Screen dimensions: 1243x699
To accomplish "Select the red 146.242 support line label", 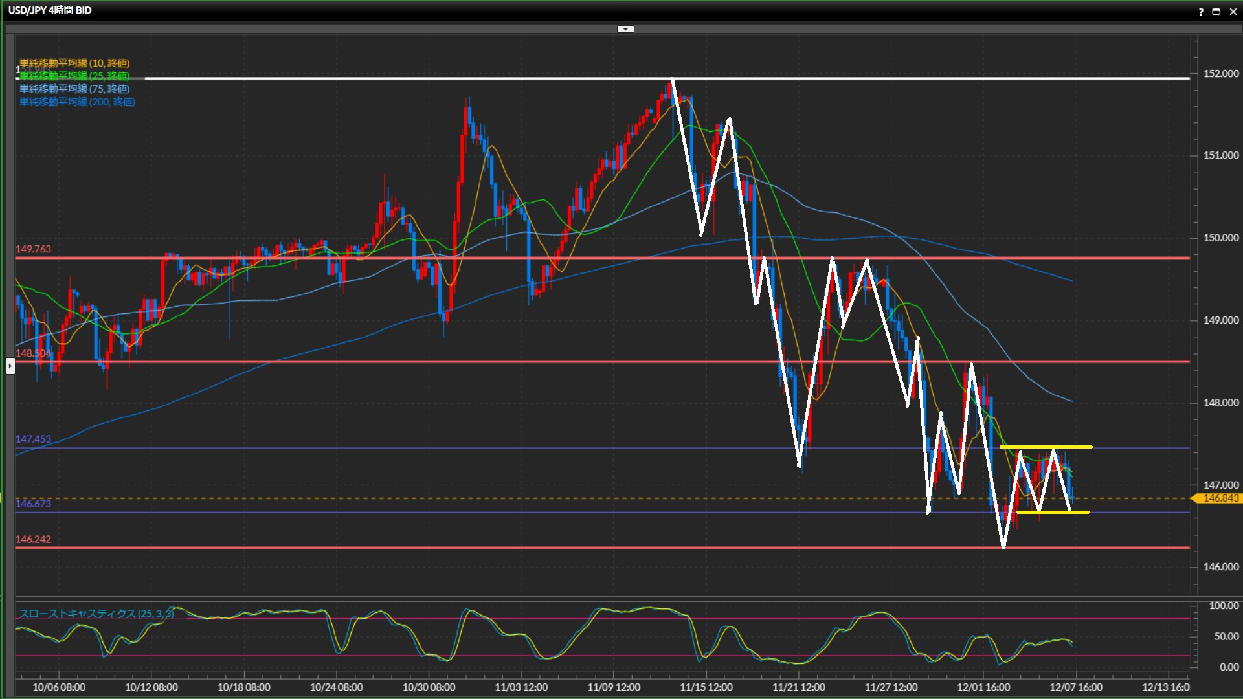I will [33, 539].
